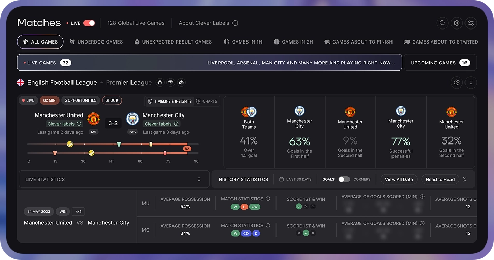Viewport: 494px width, 260px height.
Task: Select the Games in 2H tab
Action: coord(293,42)
